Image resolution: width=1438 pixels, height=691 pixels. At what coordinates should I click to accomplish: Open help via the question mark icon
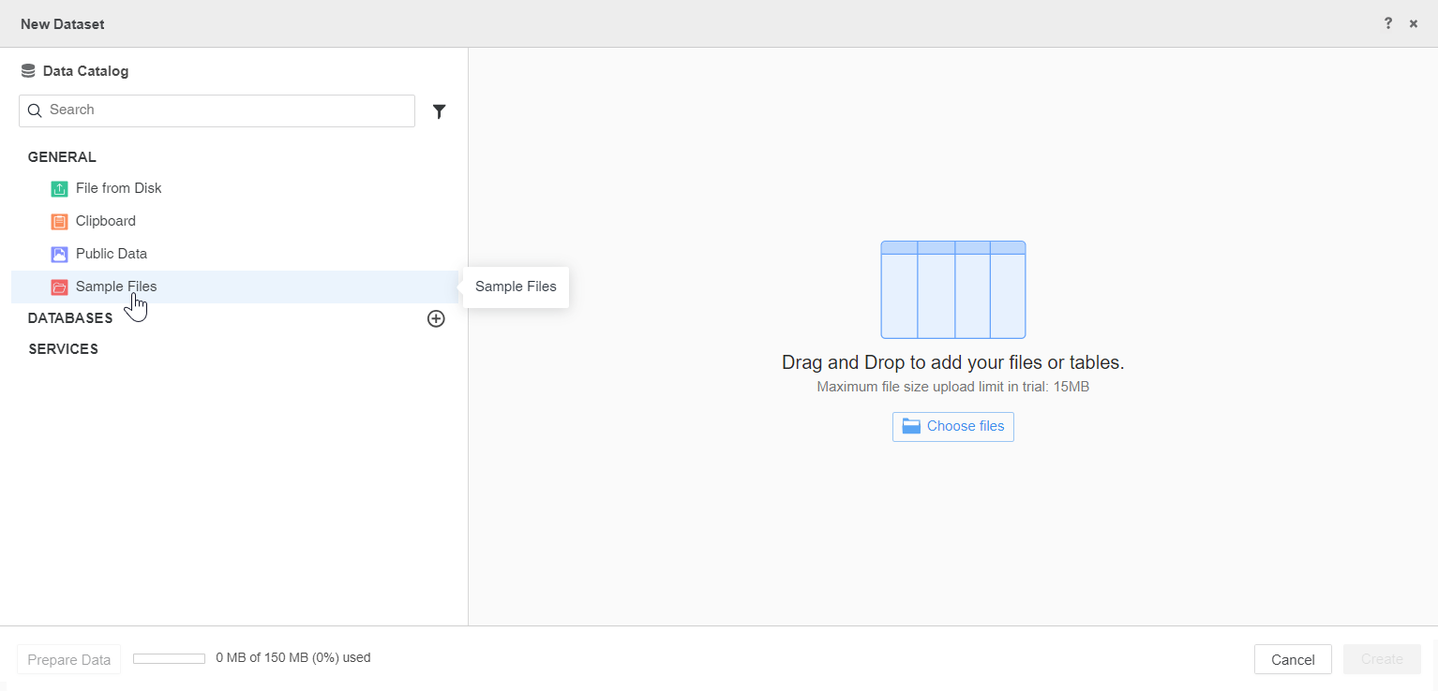coord(1388,23)
